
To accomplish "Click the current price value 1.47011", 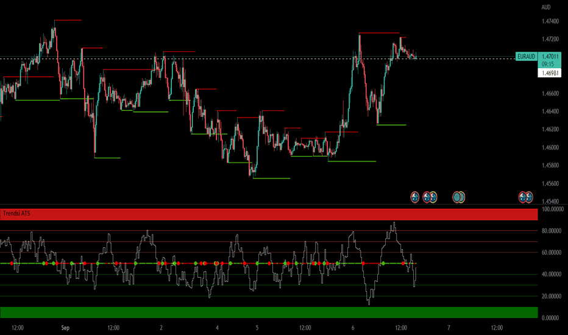I will pos(550,57).
